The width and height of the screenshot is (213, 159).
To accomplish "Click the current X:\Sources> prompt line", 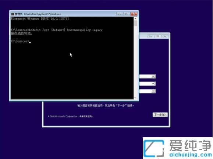I will (x=21, y=41).
